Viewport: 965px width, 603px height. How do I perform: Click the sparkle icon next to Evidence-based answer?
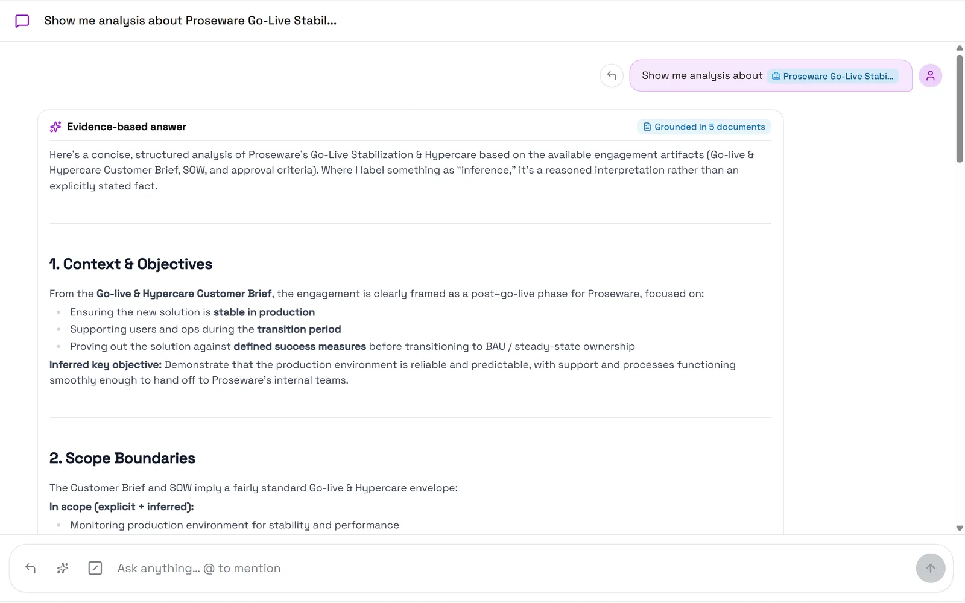point(55,127)
